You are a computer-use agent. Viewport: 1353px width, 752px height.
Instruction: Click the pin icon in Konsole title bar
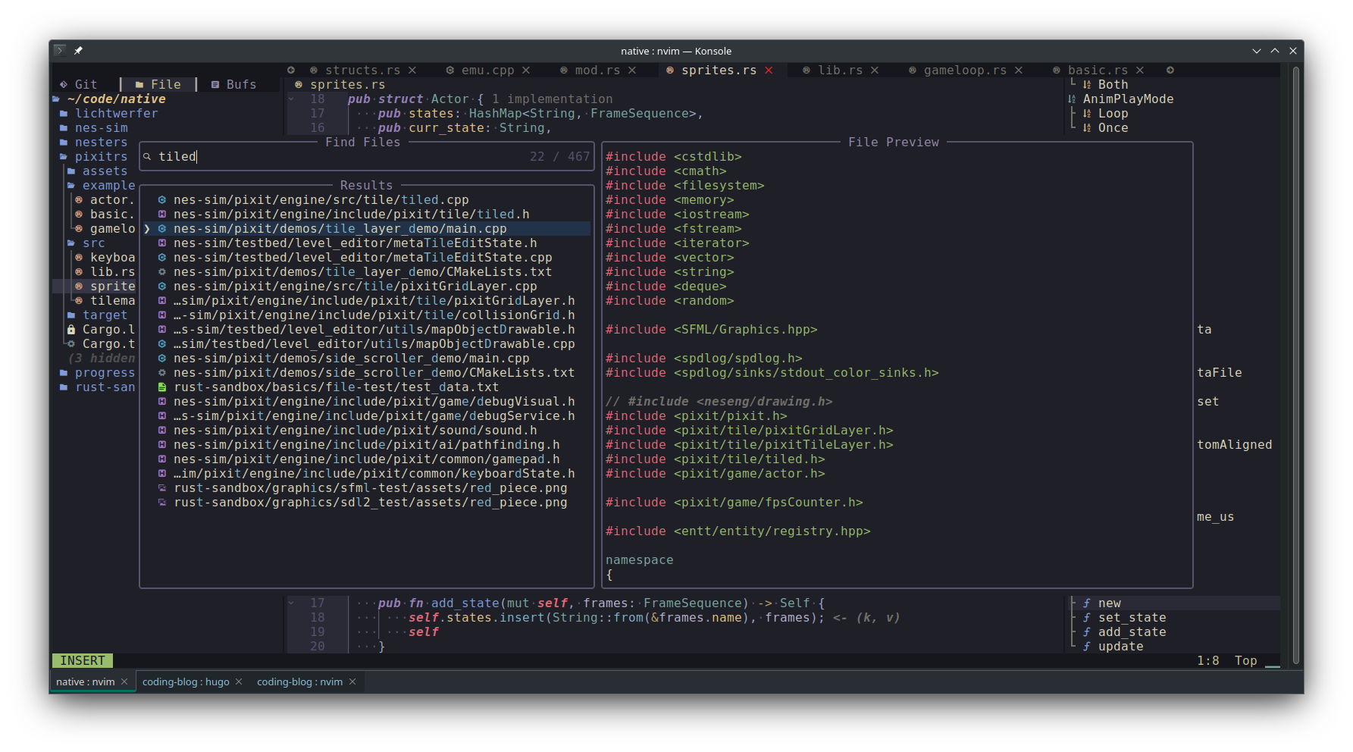(x=78, y=51)
